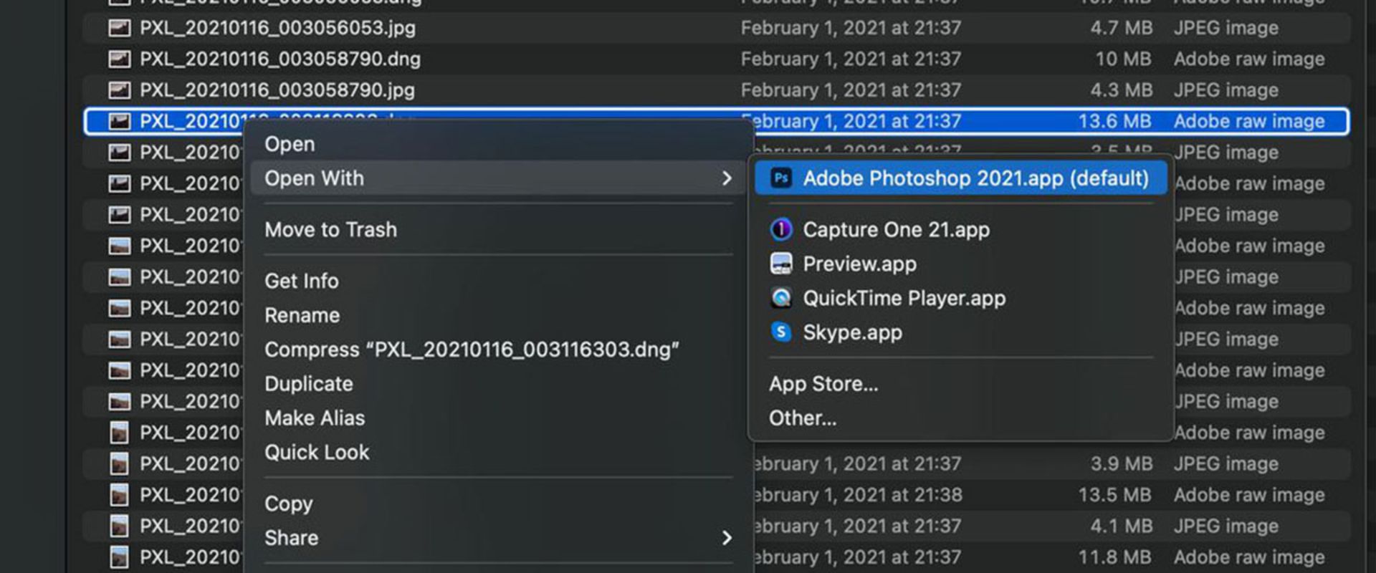The width and height of the screenshot is (1376, 573).
Task: Click the QuickTime Player app icon
Action: point(780,298)
